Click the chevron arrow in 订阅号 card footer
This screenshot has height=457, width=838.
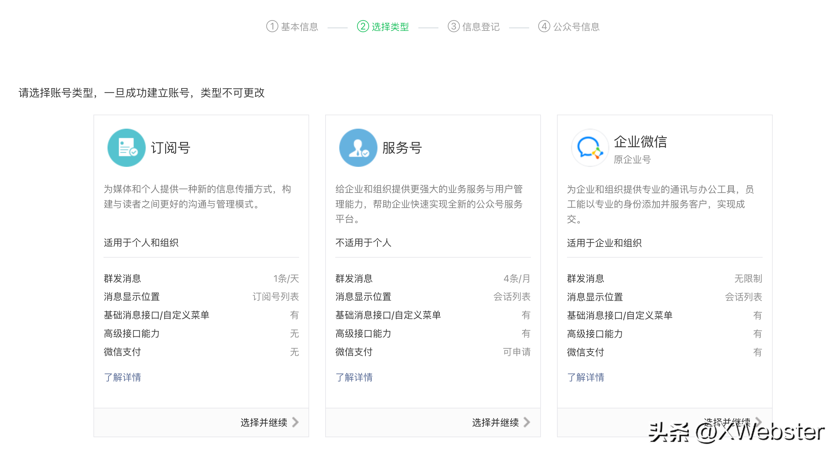(x=295, y=422)
